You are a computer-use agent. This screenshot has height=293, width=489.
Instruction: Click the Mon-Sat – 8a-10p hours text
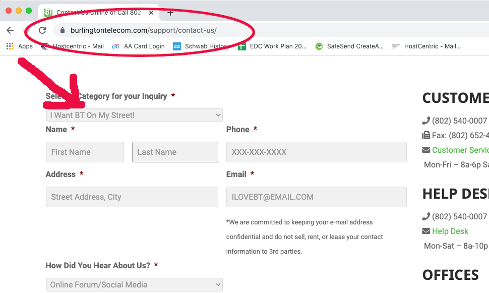[456, 246]
